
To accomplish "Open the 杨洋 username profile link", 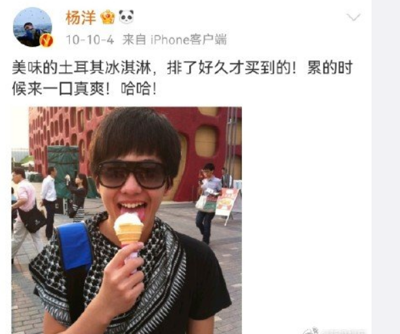I will [x=81, y=18].
